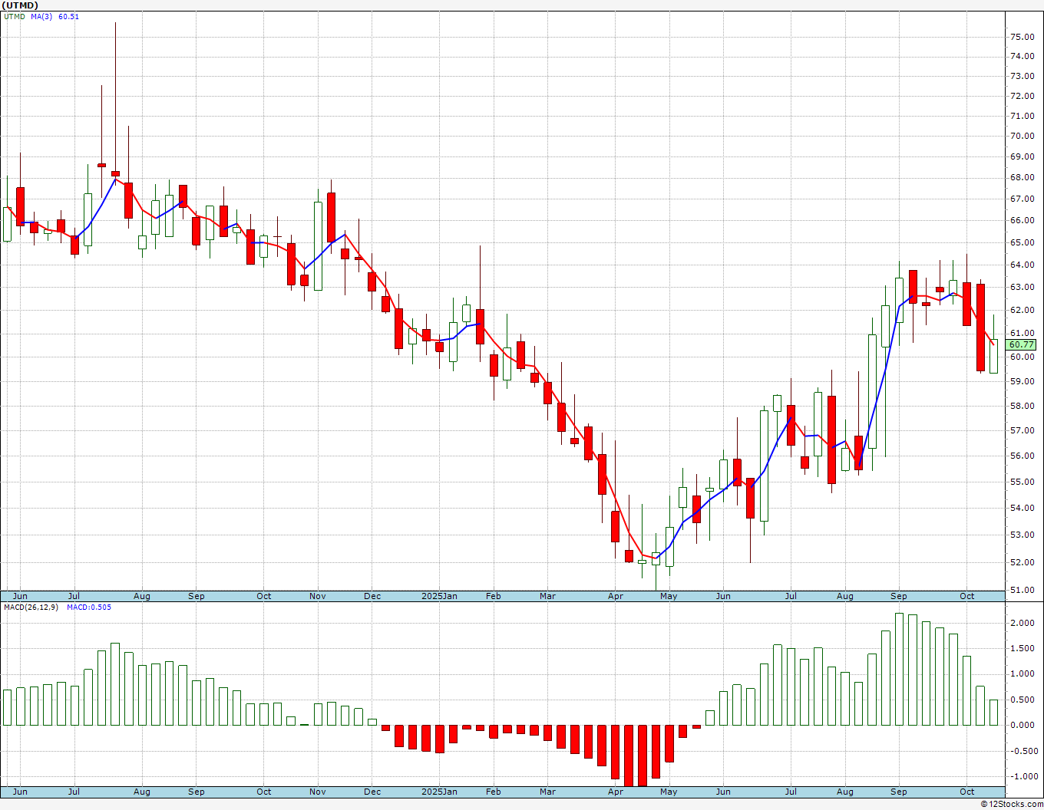Click the 58.00 price axis label
Image resolution: width=1044 pixels, height=810 pixels.
1022,407
